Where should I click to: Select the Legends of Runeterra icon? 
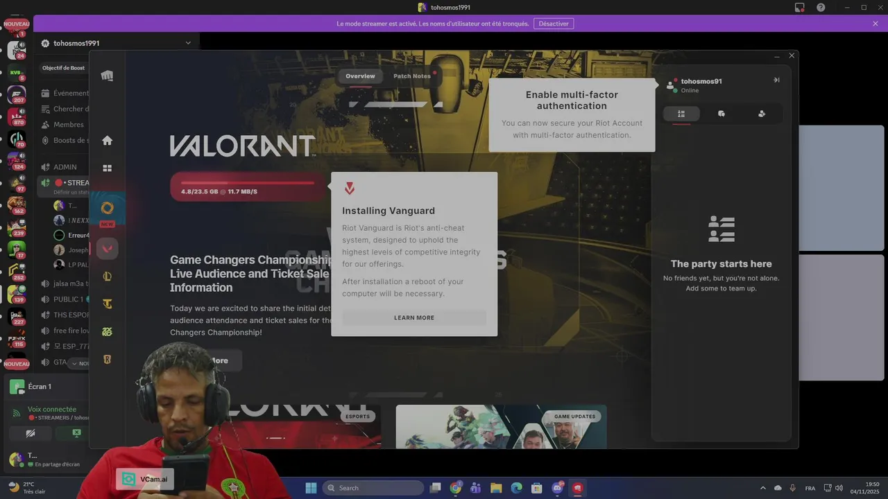coord(108,359)
